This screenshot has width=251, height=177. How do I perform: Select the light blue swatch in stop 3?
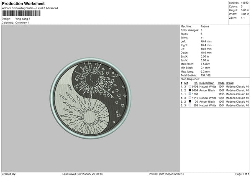pyautogui.click(x=190, y=94)
